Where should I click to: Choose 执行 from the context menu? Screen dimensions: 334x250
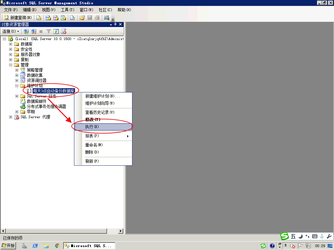(103, 127)
